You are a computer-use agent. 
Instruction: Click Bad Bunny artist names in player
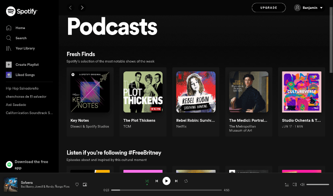(45, 187)
